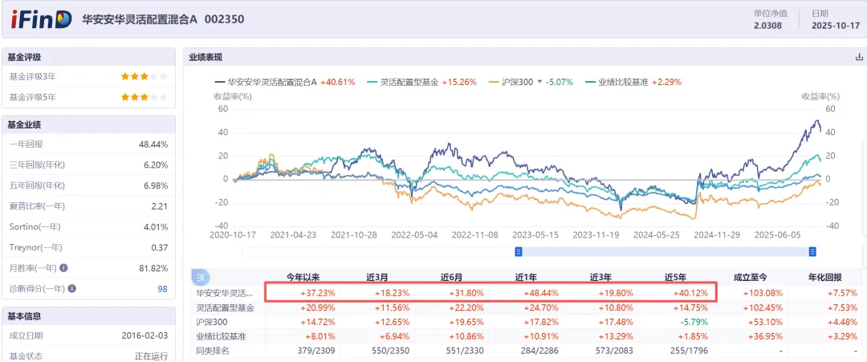This screenshot has height=362, width=867.
Task: Click the 同类排名 row label
Action: pyautogui.click(x=213, y=352)
